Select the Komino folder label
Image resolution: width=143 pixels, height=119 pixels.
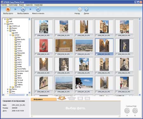click(20, 51)
